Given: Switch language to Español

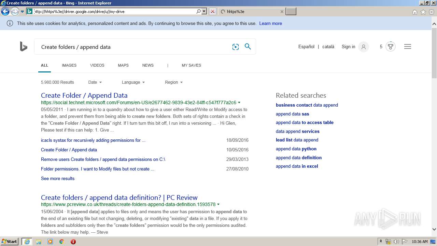Looking at the screenshot, I should coord(306,47).
